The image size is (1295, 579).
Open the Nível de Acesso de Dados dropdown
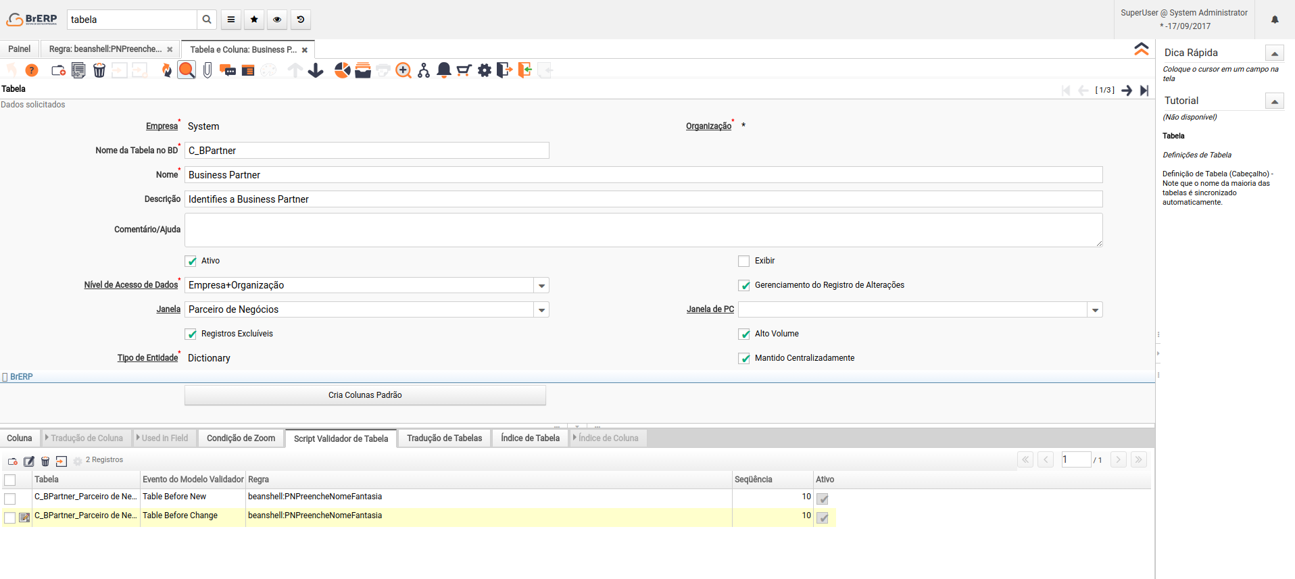point(541,286)
